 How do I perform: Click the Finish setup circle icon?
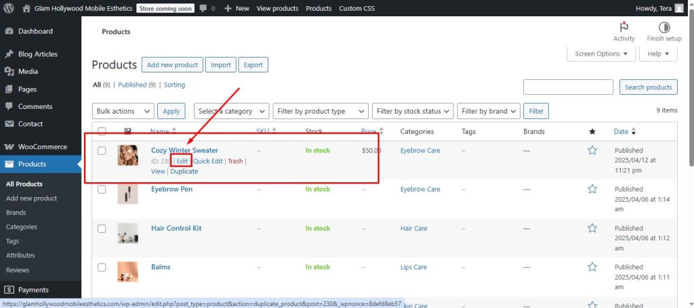tap(664, 27)
